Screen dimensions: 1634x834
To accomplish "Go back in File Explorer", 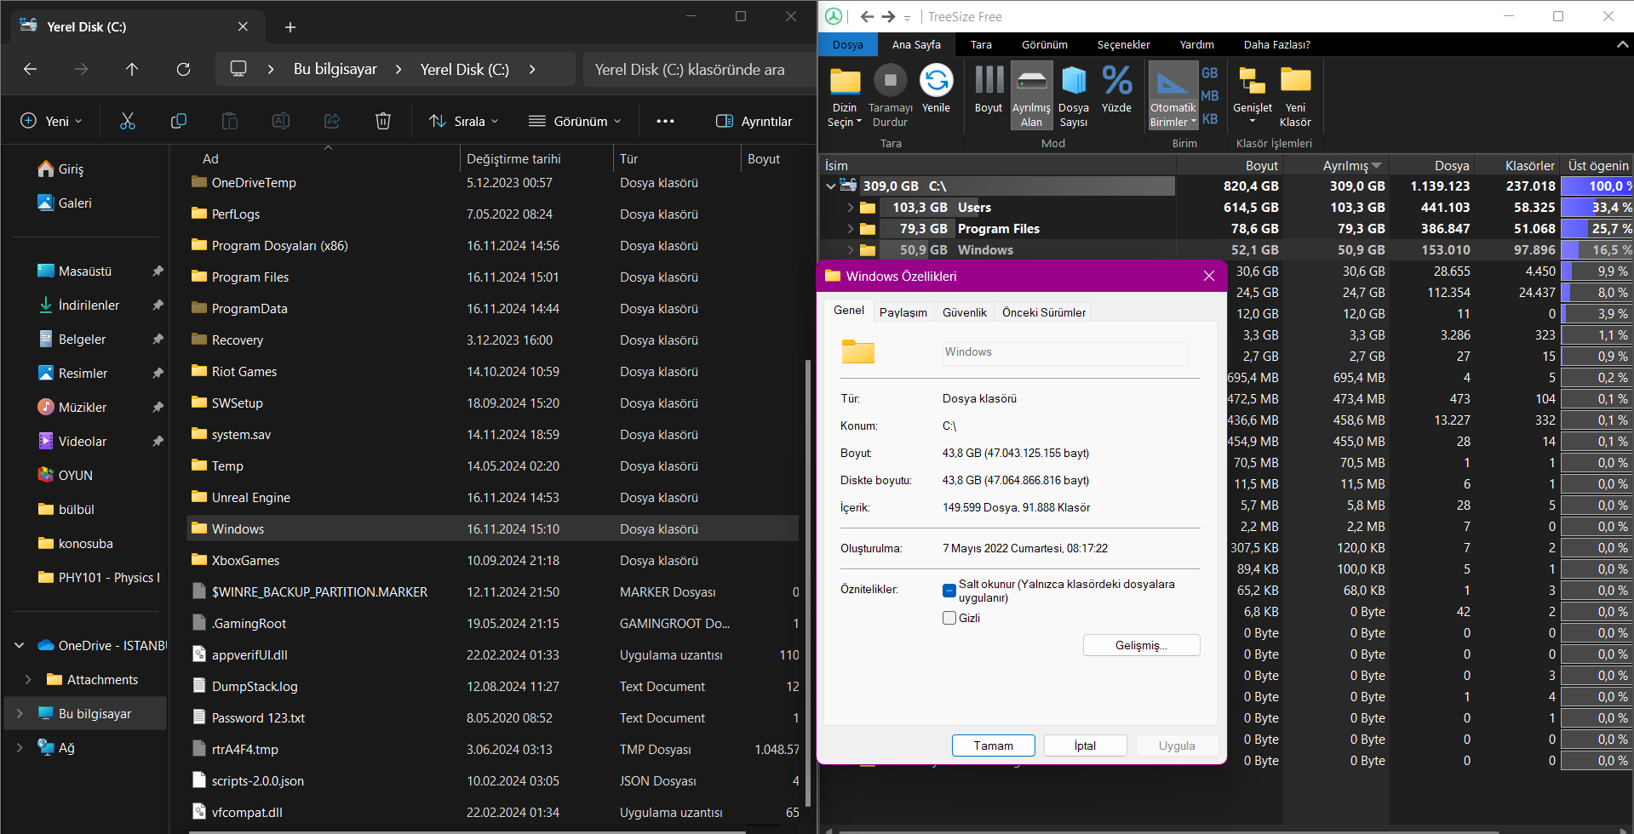I will [x=30, y=69].
